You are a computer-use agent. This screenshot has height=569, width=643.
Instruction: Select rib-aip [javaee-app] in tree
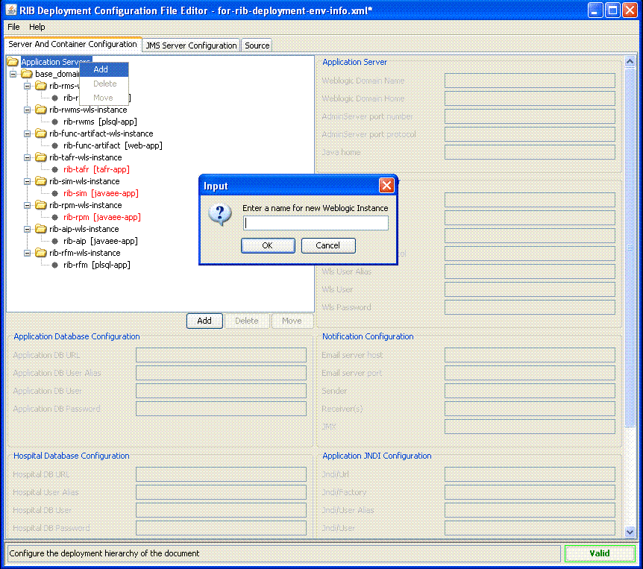(x=101, y=241)
